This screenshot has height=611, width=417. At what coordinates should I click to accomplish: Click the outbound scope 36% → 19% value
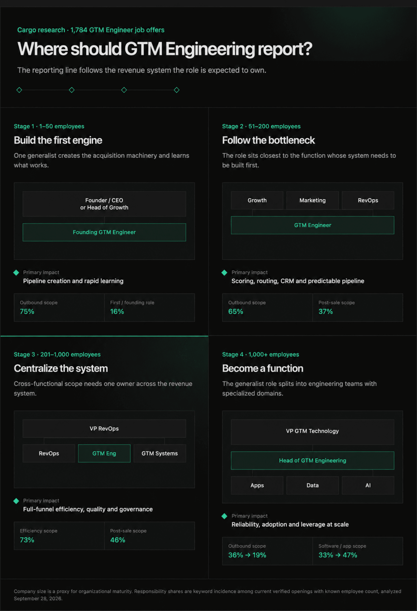click(247, 555)
